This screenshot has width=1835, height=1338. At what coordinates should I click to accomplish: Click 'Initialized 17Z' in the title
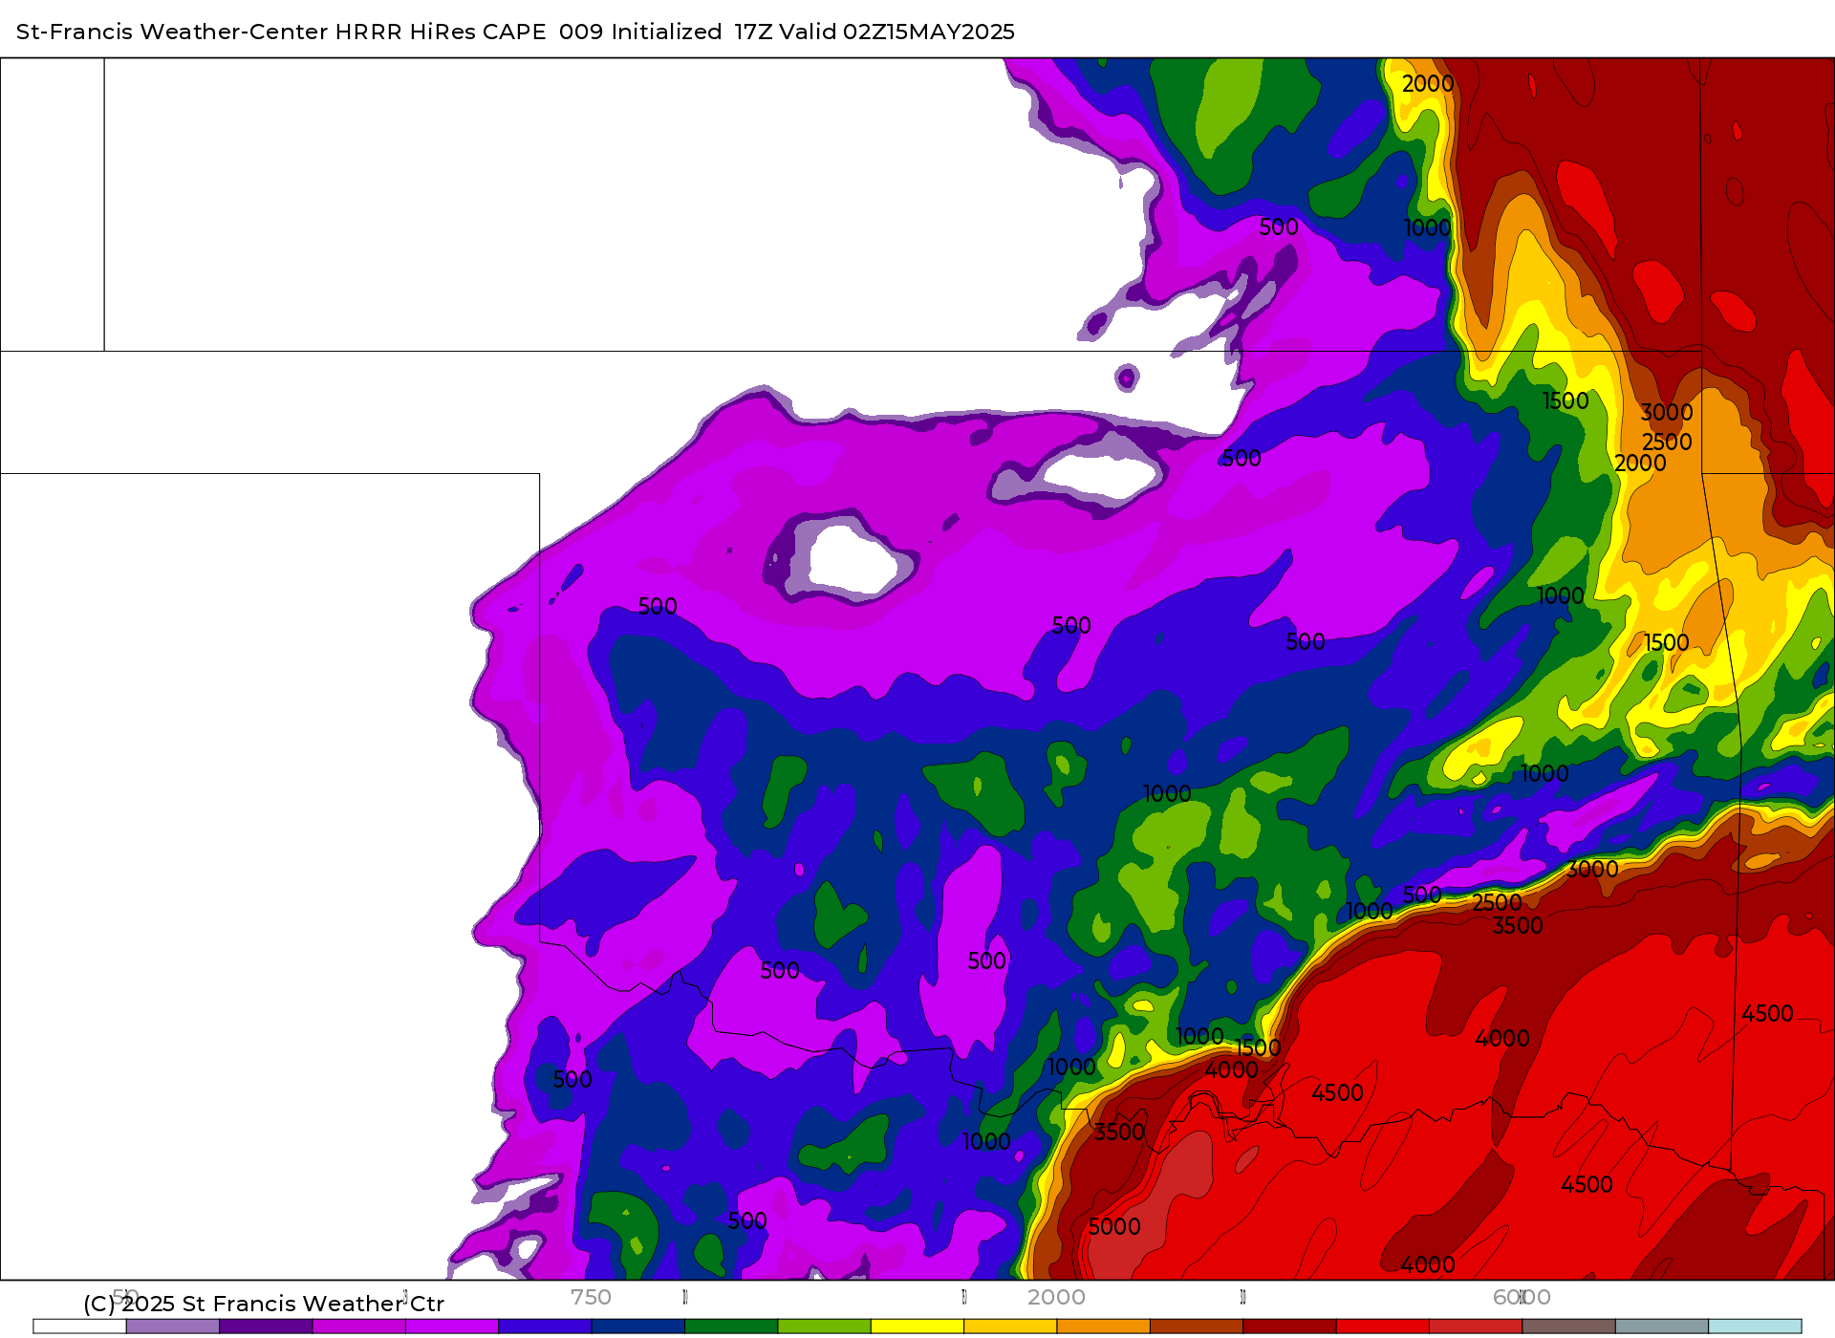point(692,32)
